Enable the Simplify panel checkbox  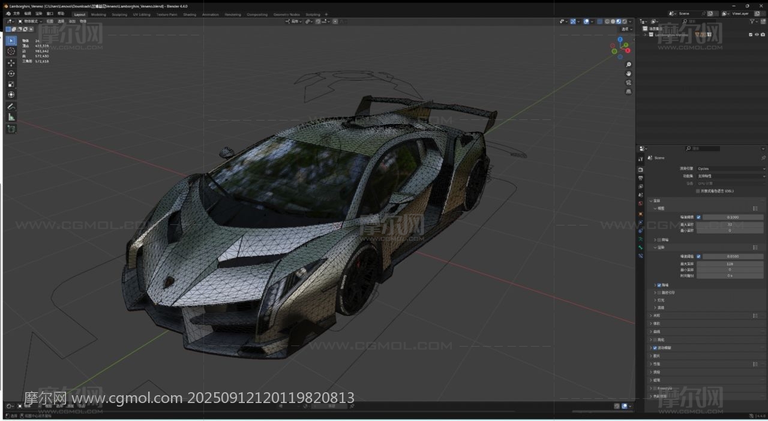click(655, 340)
